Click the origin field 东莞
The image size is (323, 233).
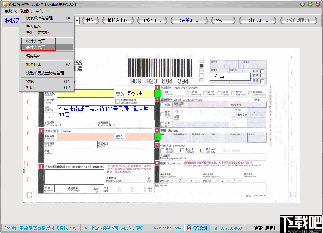220,77
